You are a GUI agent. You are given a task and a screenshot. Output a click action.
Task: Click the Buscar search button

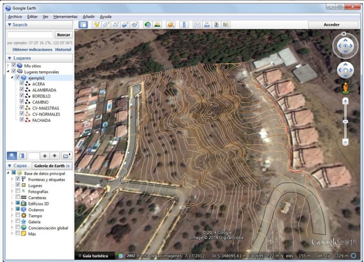coord(64,35)
